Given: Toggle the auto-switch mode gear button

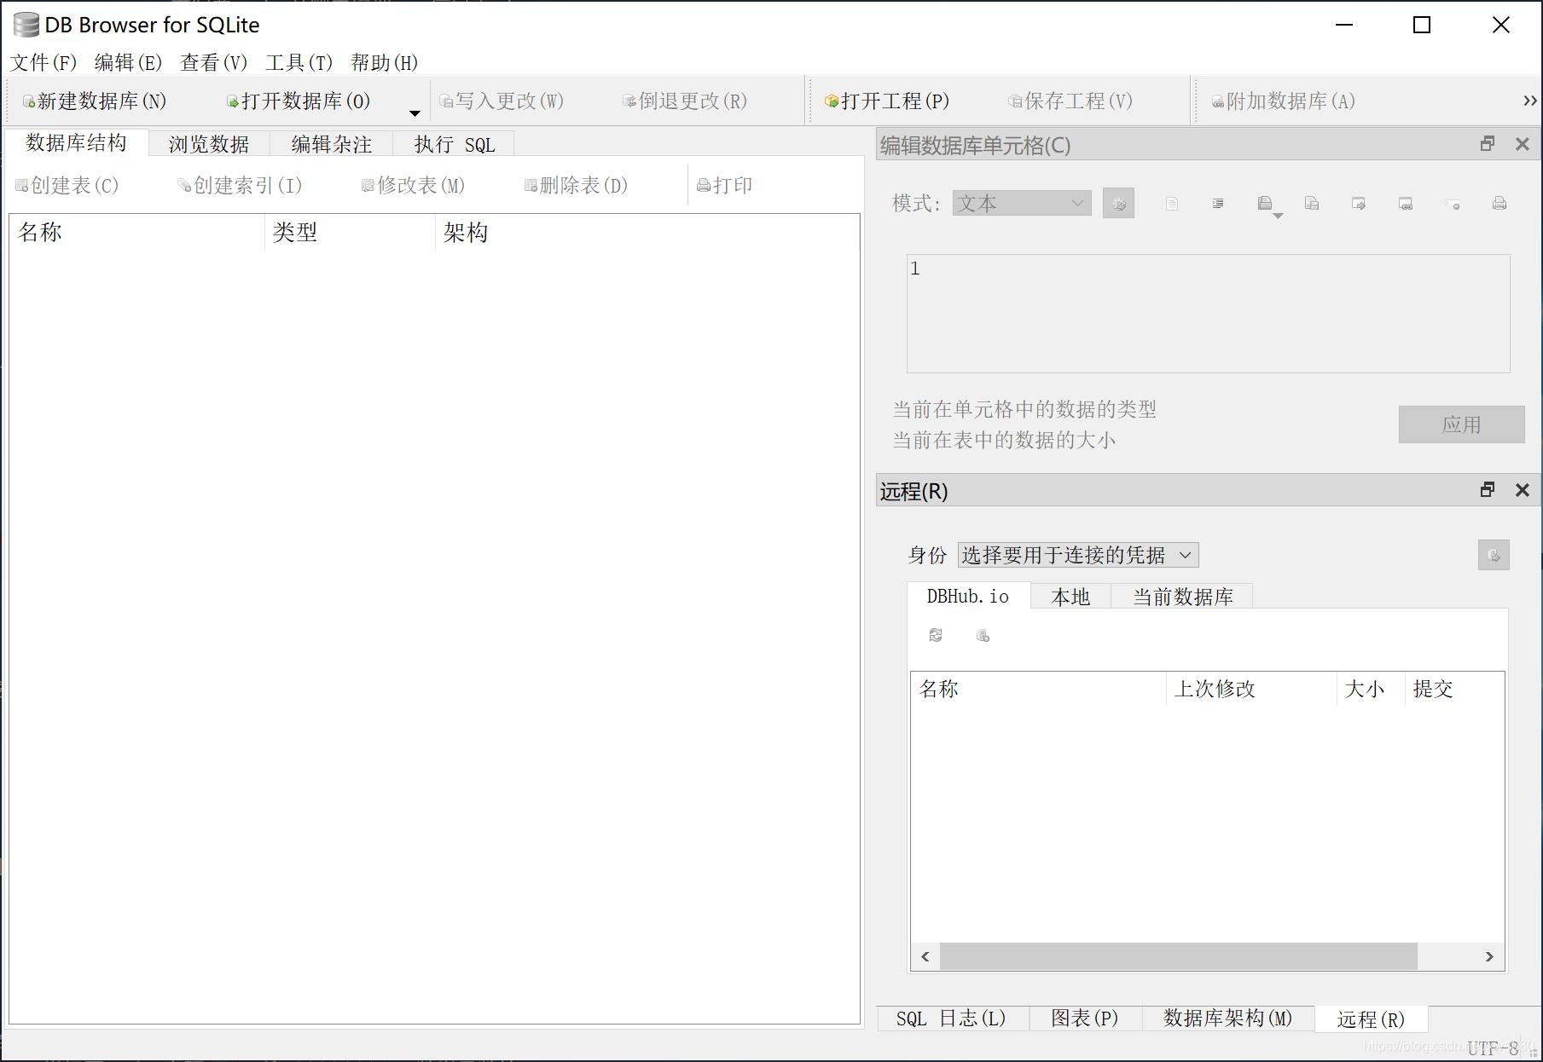Looking at the screenshot, I should [x=1118, y=203].
